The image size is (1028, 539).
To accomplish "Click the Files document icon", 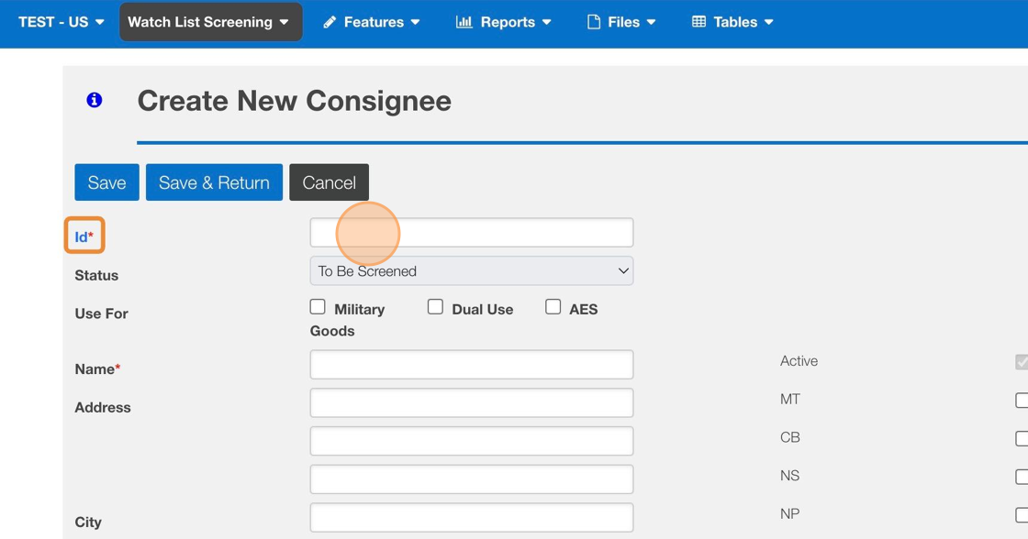I will pyautogui.click(x=594, y=22).
